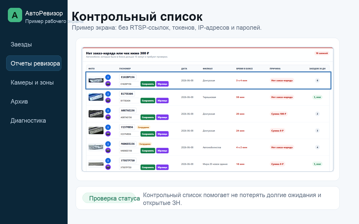Mark В175ЕА04 as Юрлицо
359x224 pixels.
[x=162, y=101]
